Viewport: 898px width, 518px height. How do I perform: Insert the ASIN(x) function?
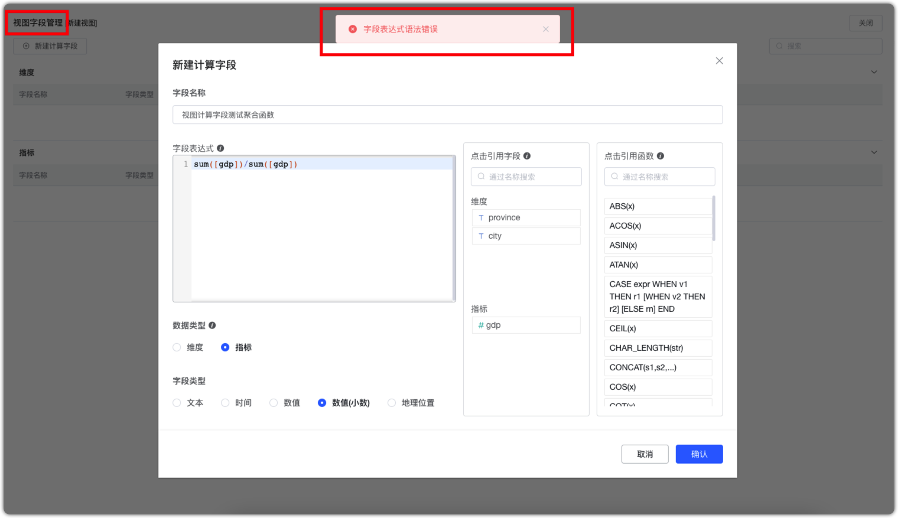pos(658,246)
